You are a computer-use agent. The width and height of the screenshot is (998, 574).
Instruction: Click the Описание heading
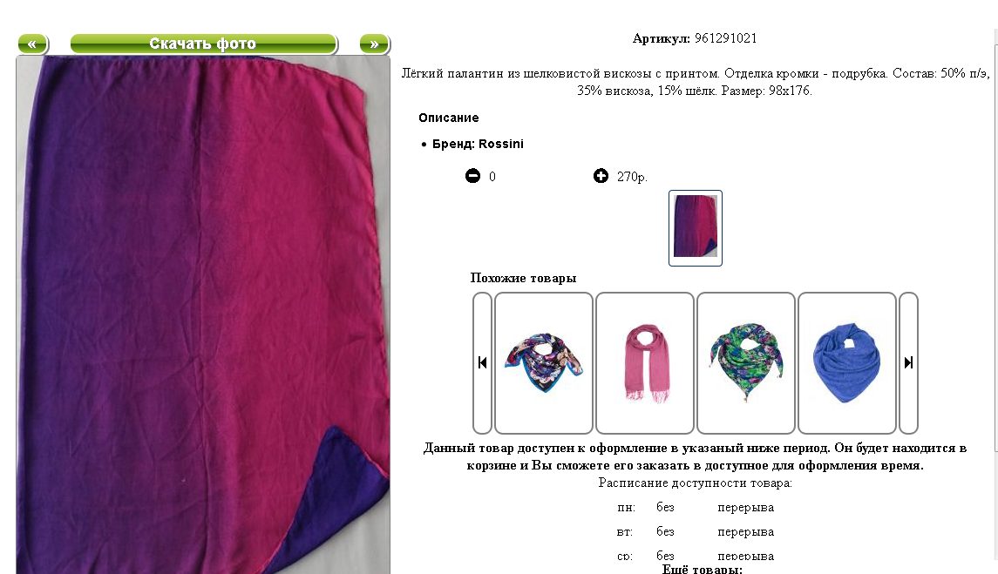point(449,118)
